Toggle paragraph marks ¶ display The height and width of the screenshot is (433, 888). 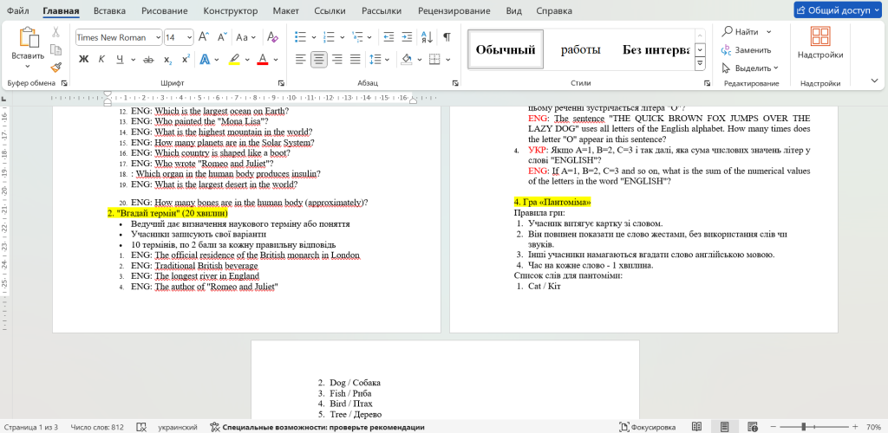[447, 37]
